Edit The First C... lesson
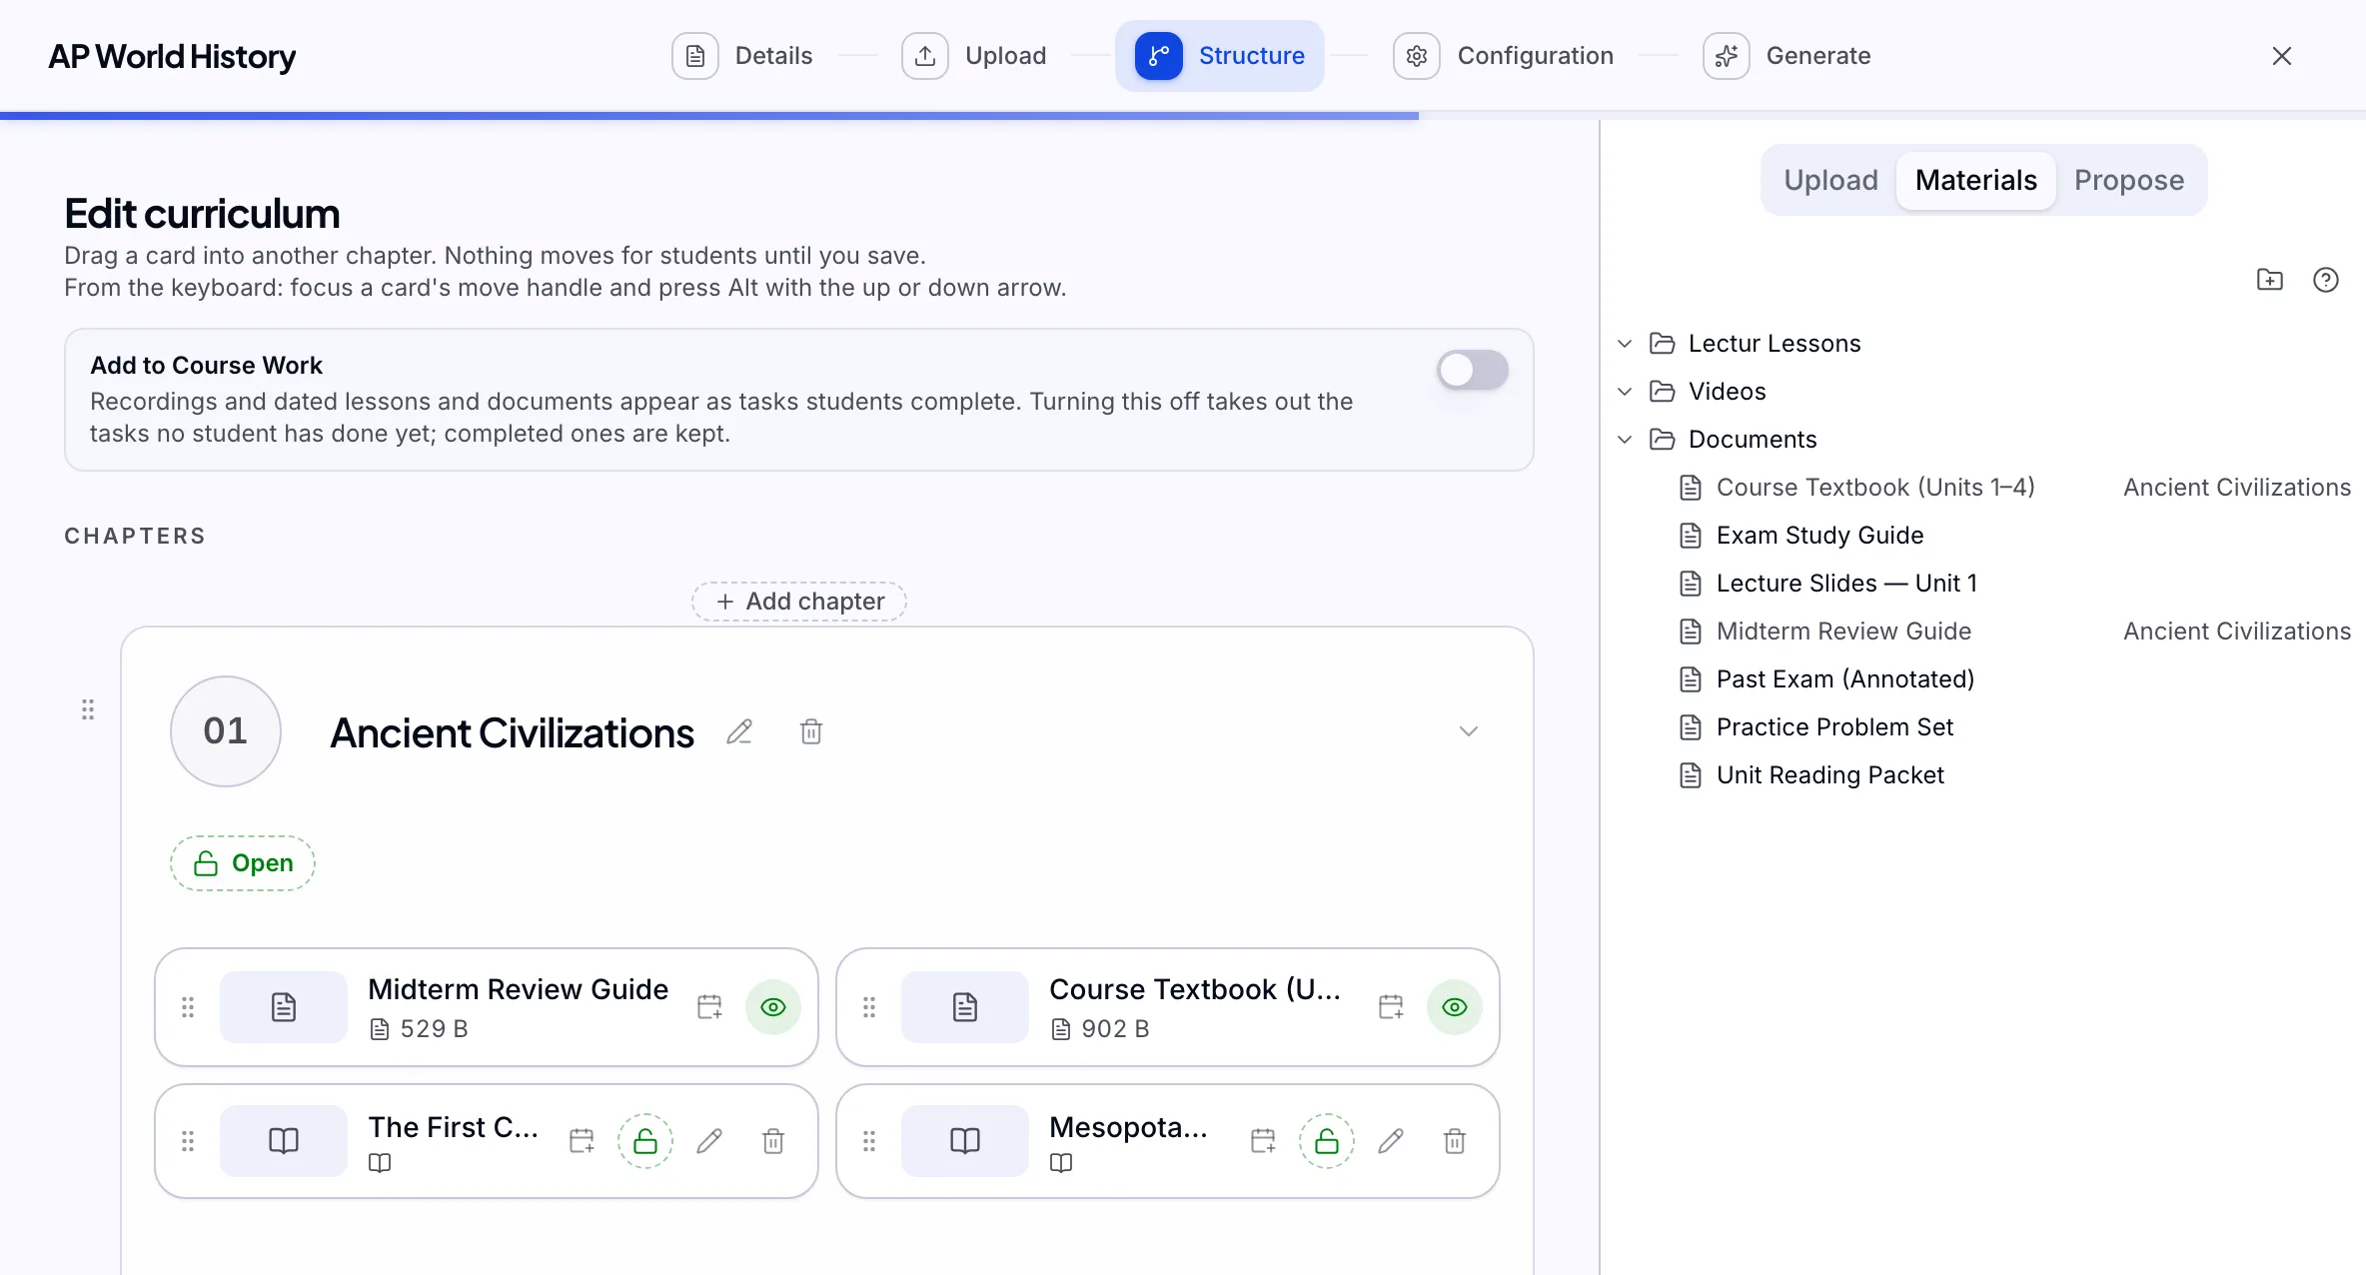 pyautogui.click(x=709, y=1141)
